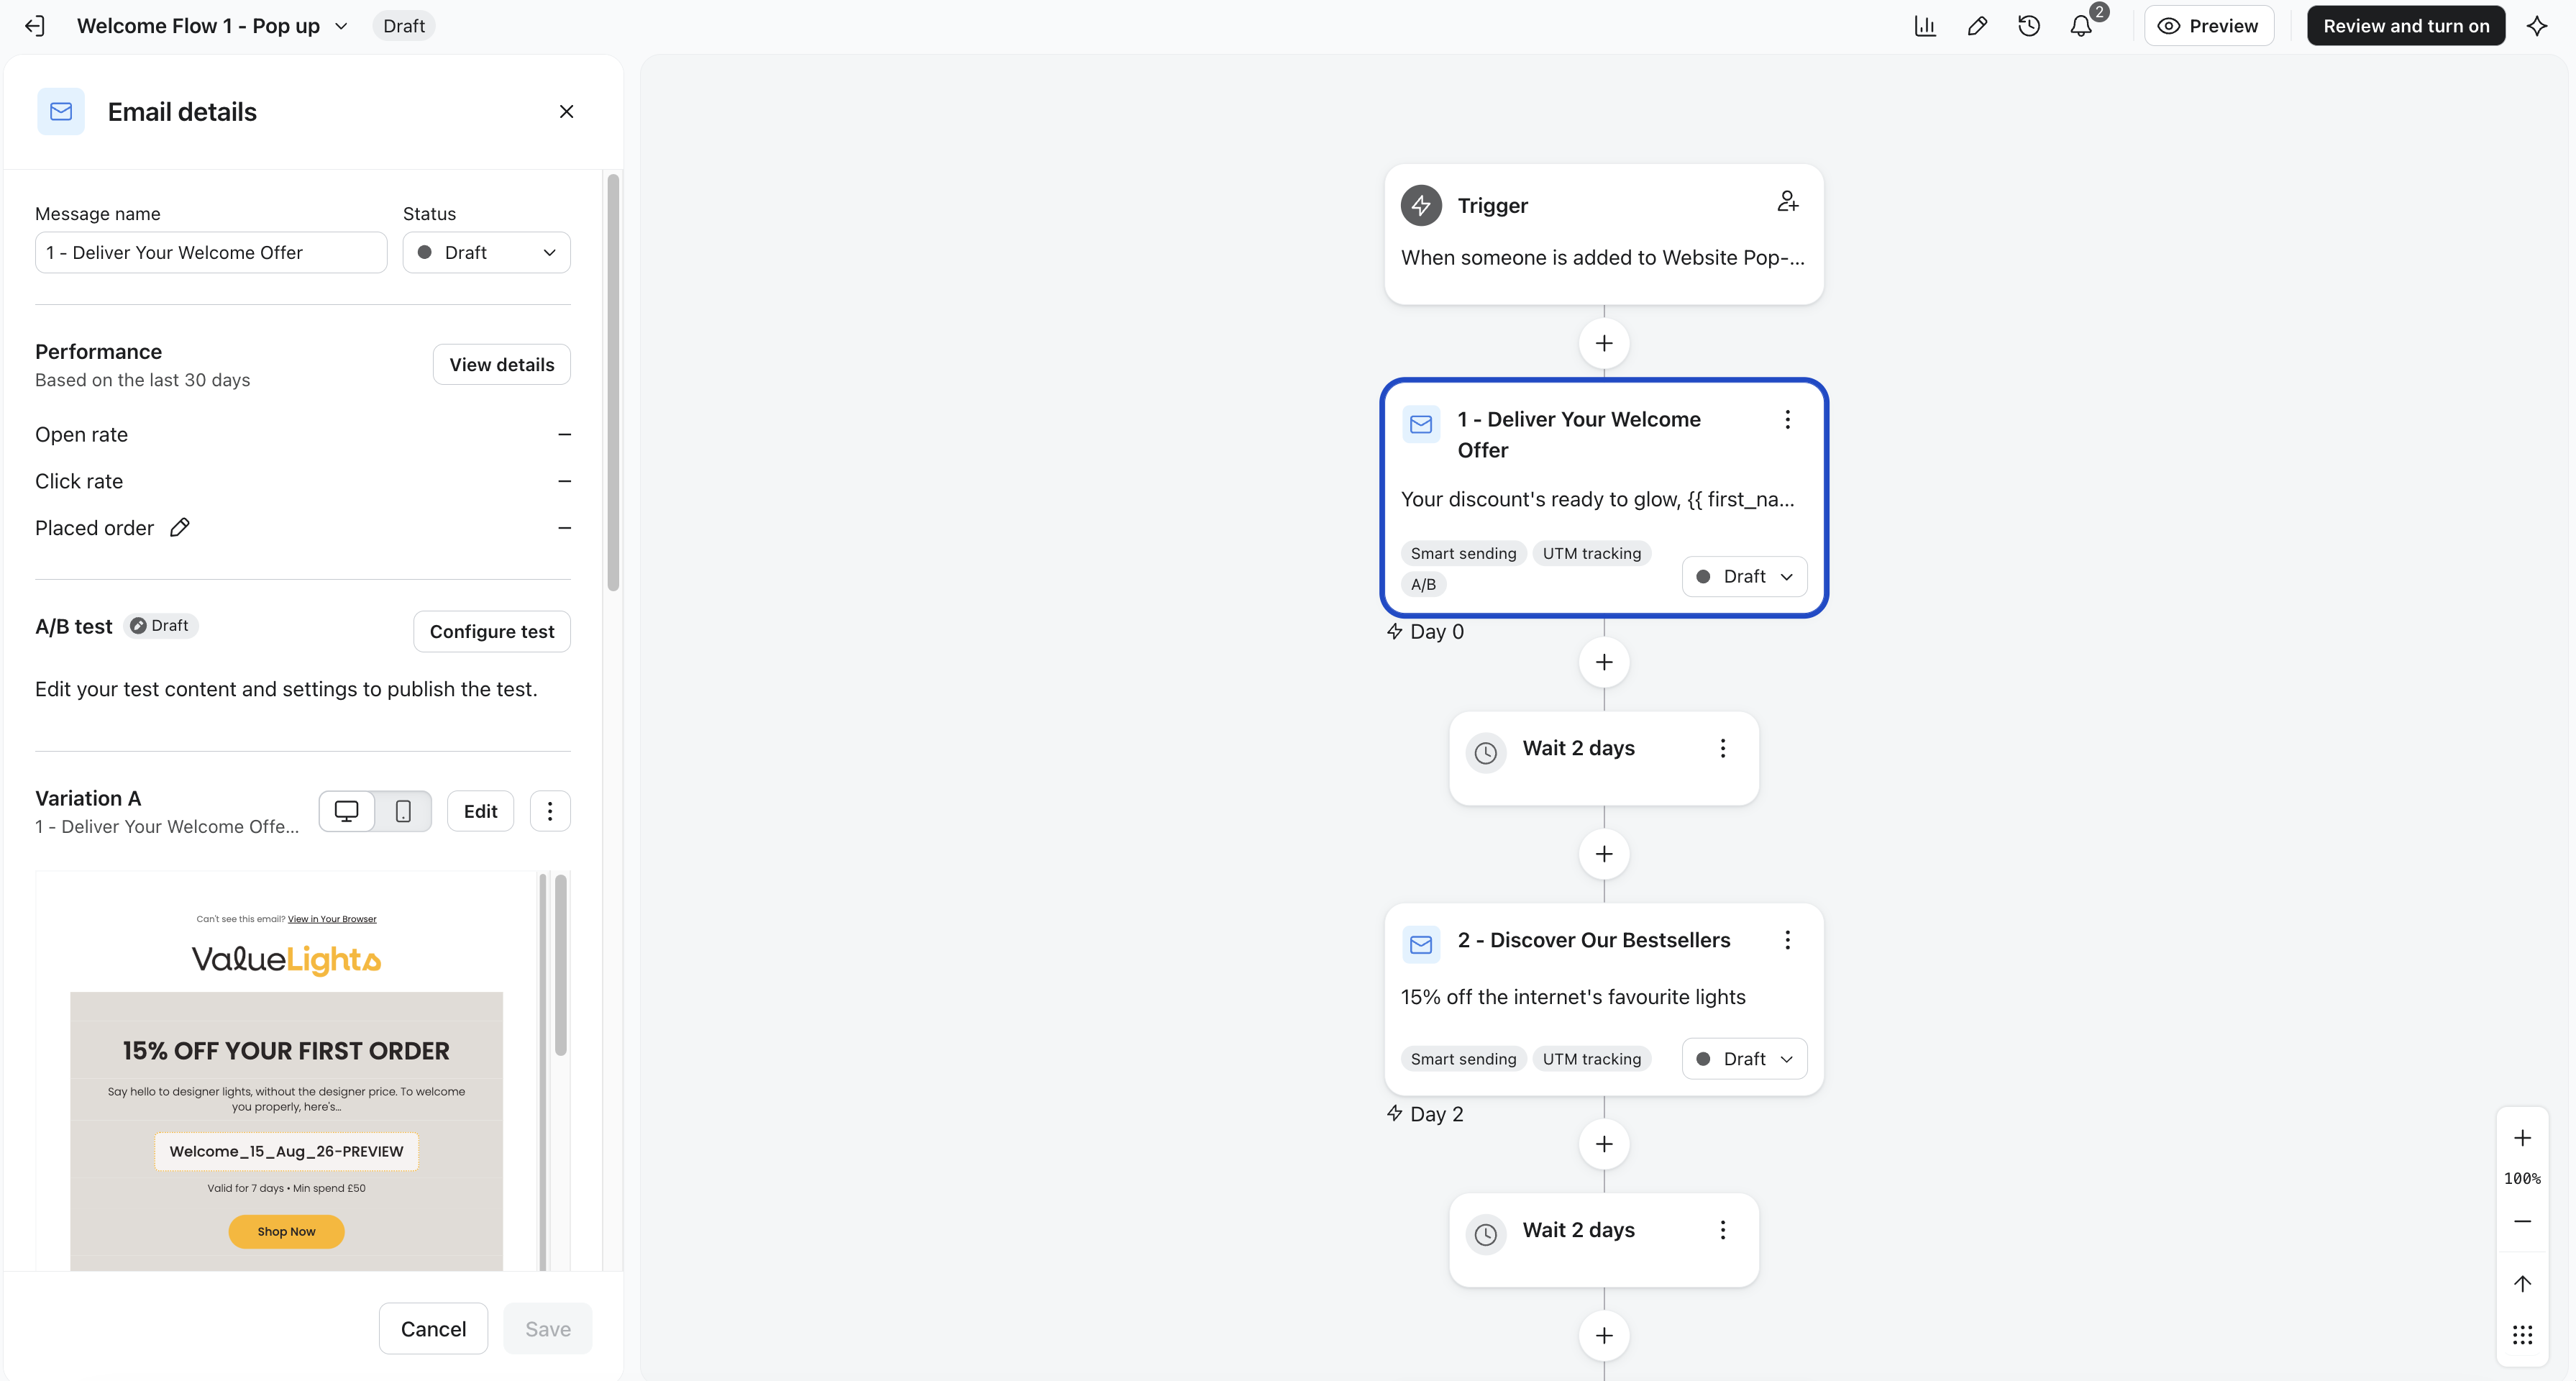Click the arrow-up jump to top icon
This screenshot has height=1381, width=2576.
[x=2523, y=1285]
